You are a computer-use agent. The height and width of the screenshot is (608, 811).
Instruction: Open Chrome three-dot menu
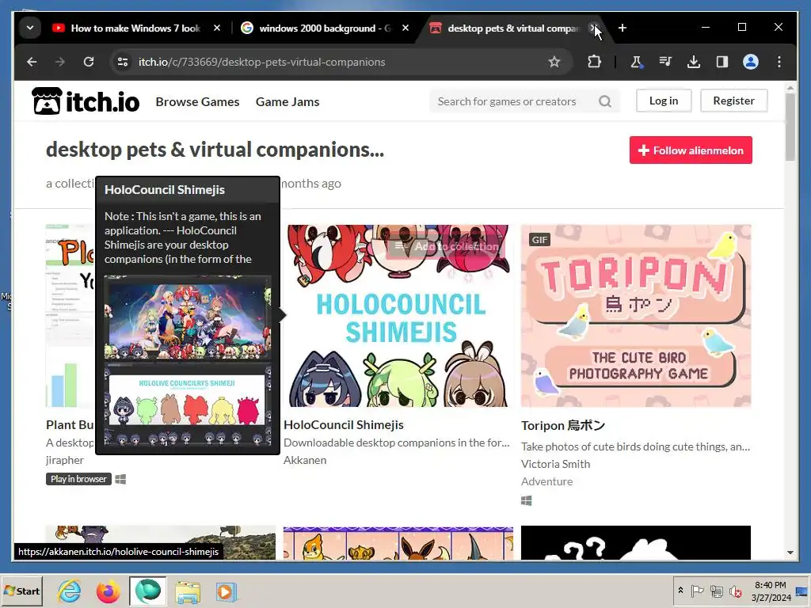[779, 62]
